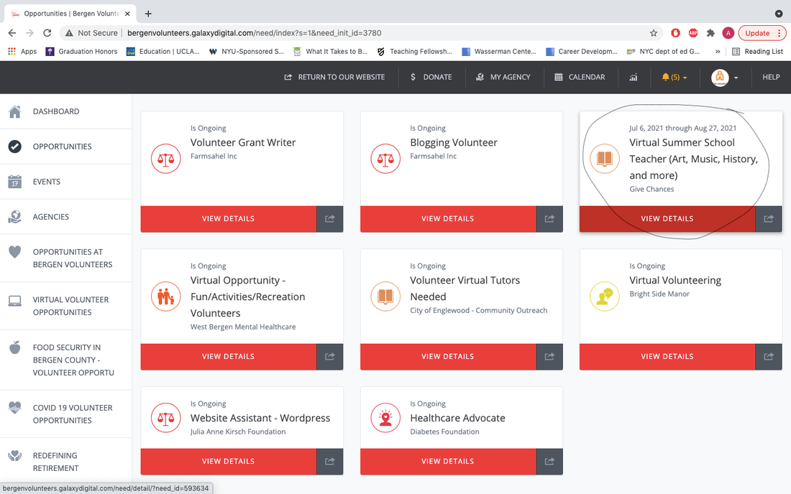Open a new browser tab
The height and width of the screenshot is (494, 791).
[148, 14]
